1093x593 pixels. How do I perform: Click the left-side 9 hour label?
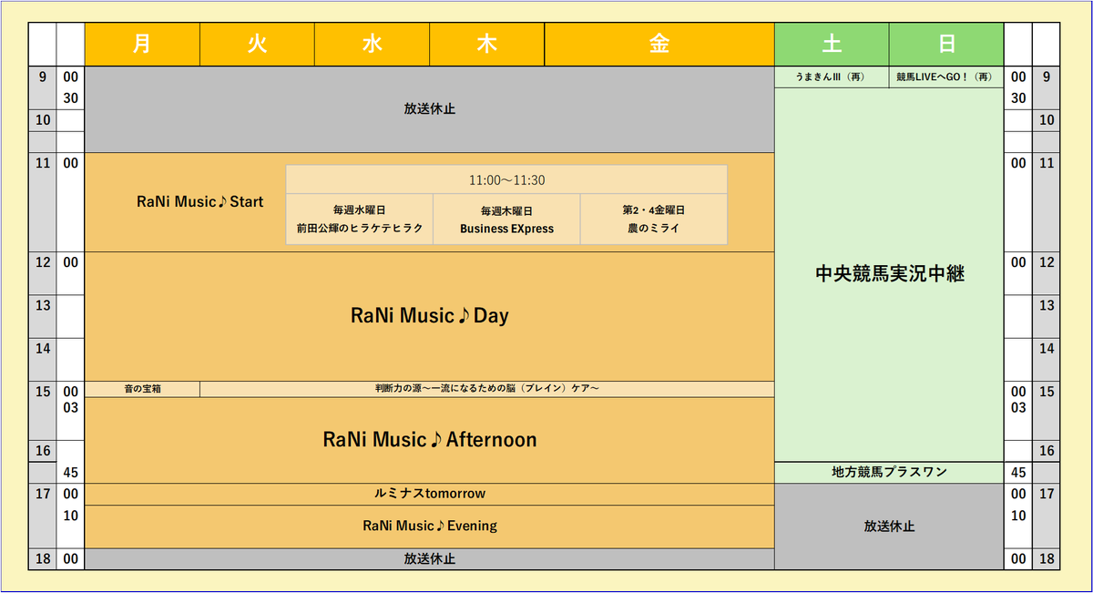coord(42,77)
